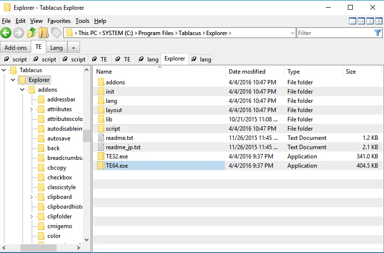
Task: Click the tag label icon in toolbar
Action: [x=57, y=33]
